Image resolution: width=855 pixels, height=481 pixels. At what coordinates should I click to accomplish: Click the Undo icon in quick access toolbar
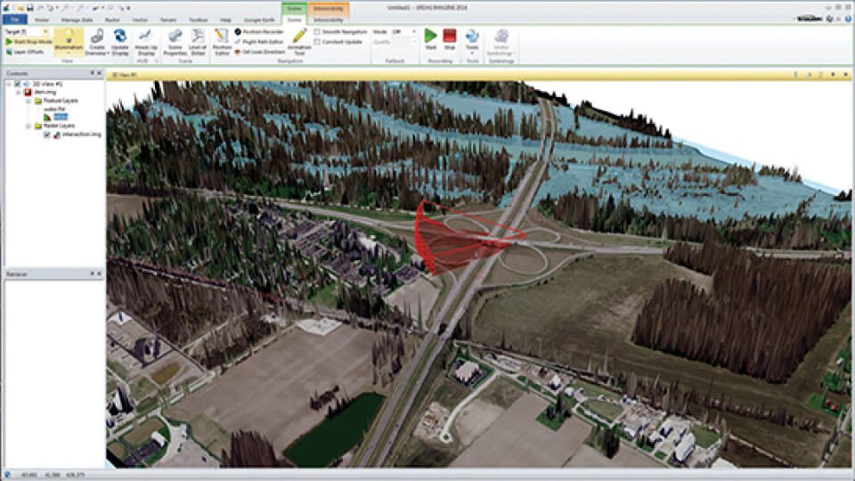pyautogui.click(x=40, y=8)
